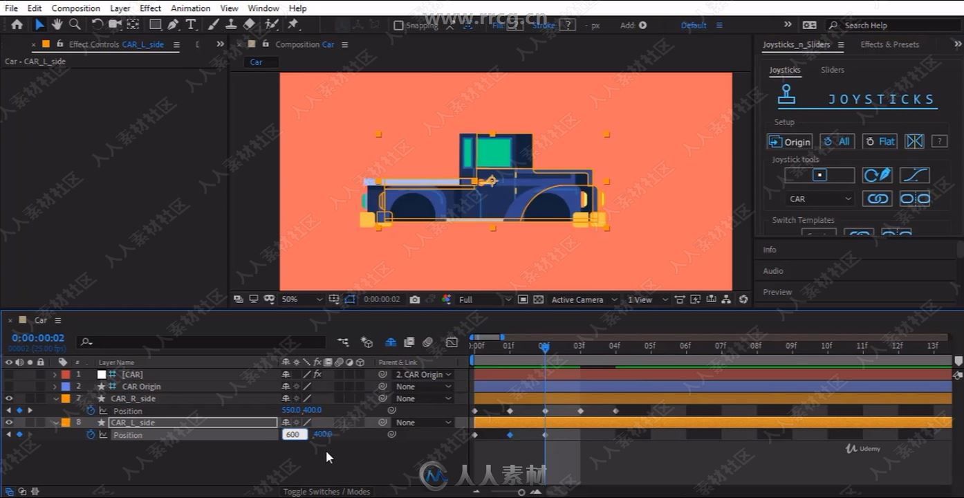
Task: Click the Joysticks split link button
Action: [914, 199]
